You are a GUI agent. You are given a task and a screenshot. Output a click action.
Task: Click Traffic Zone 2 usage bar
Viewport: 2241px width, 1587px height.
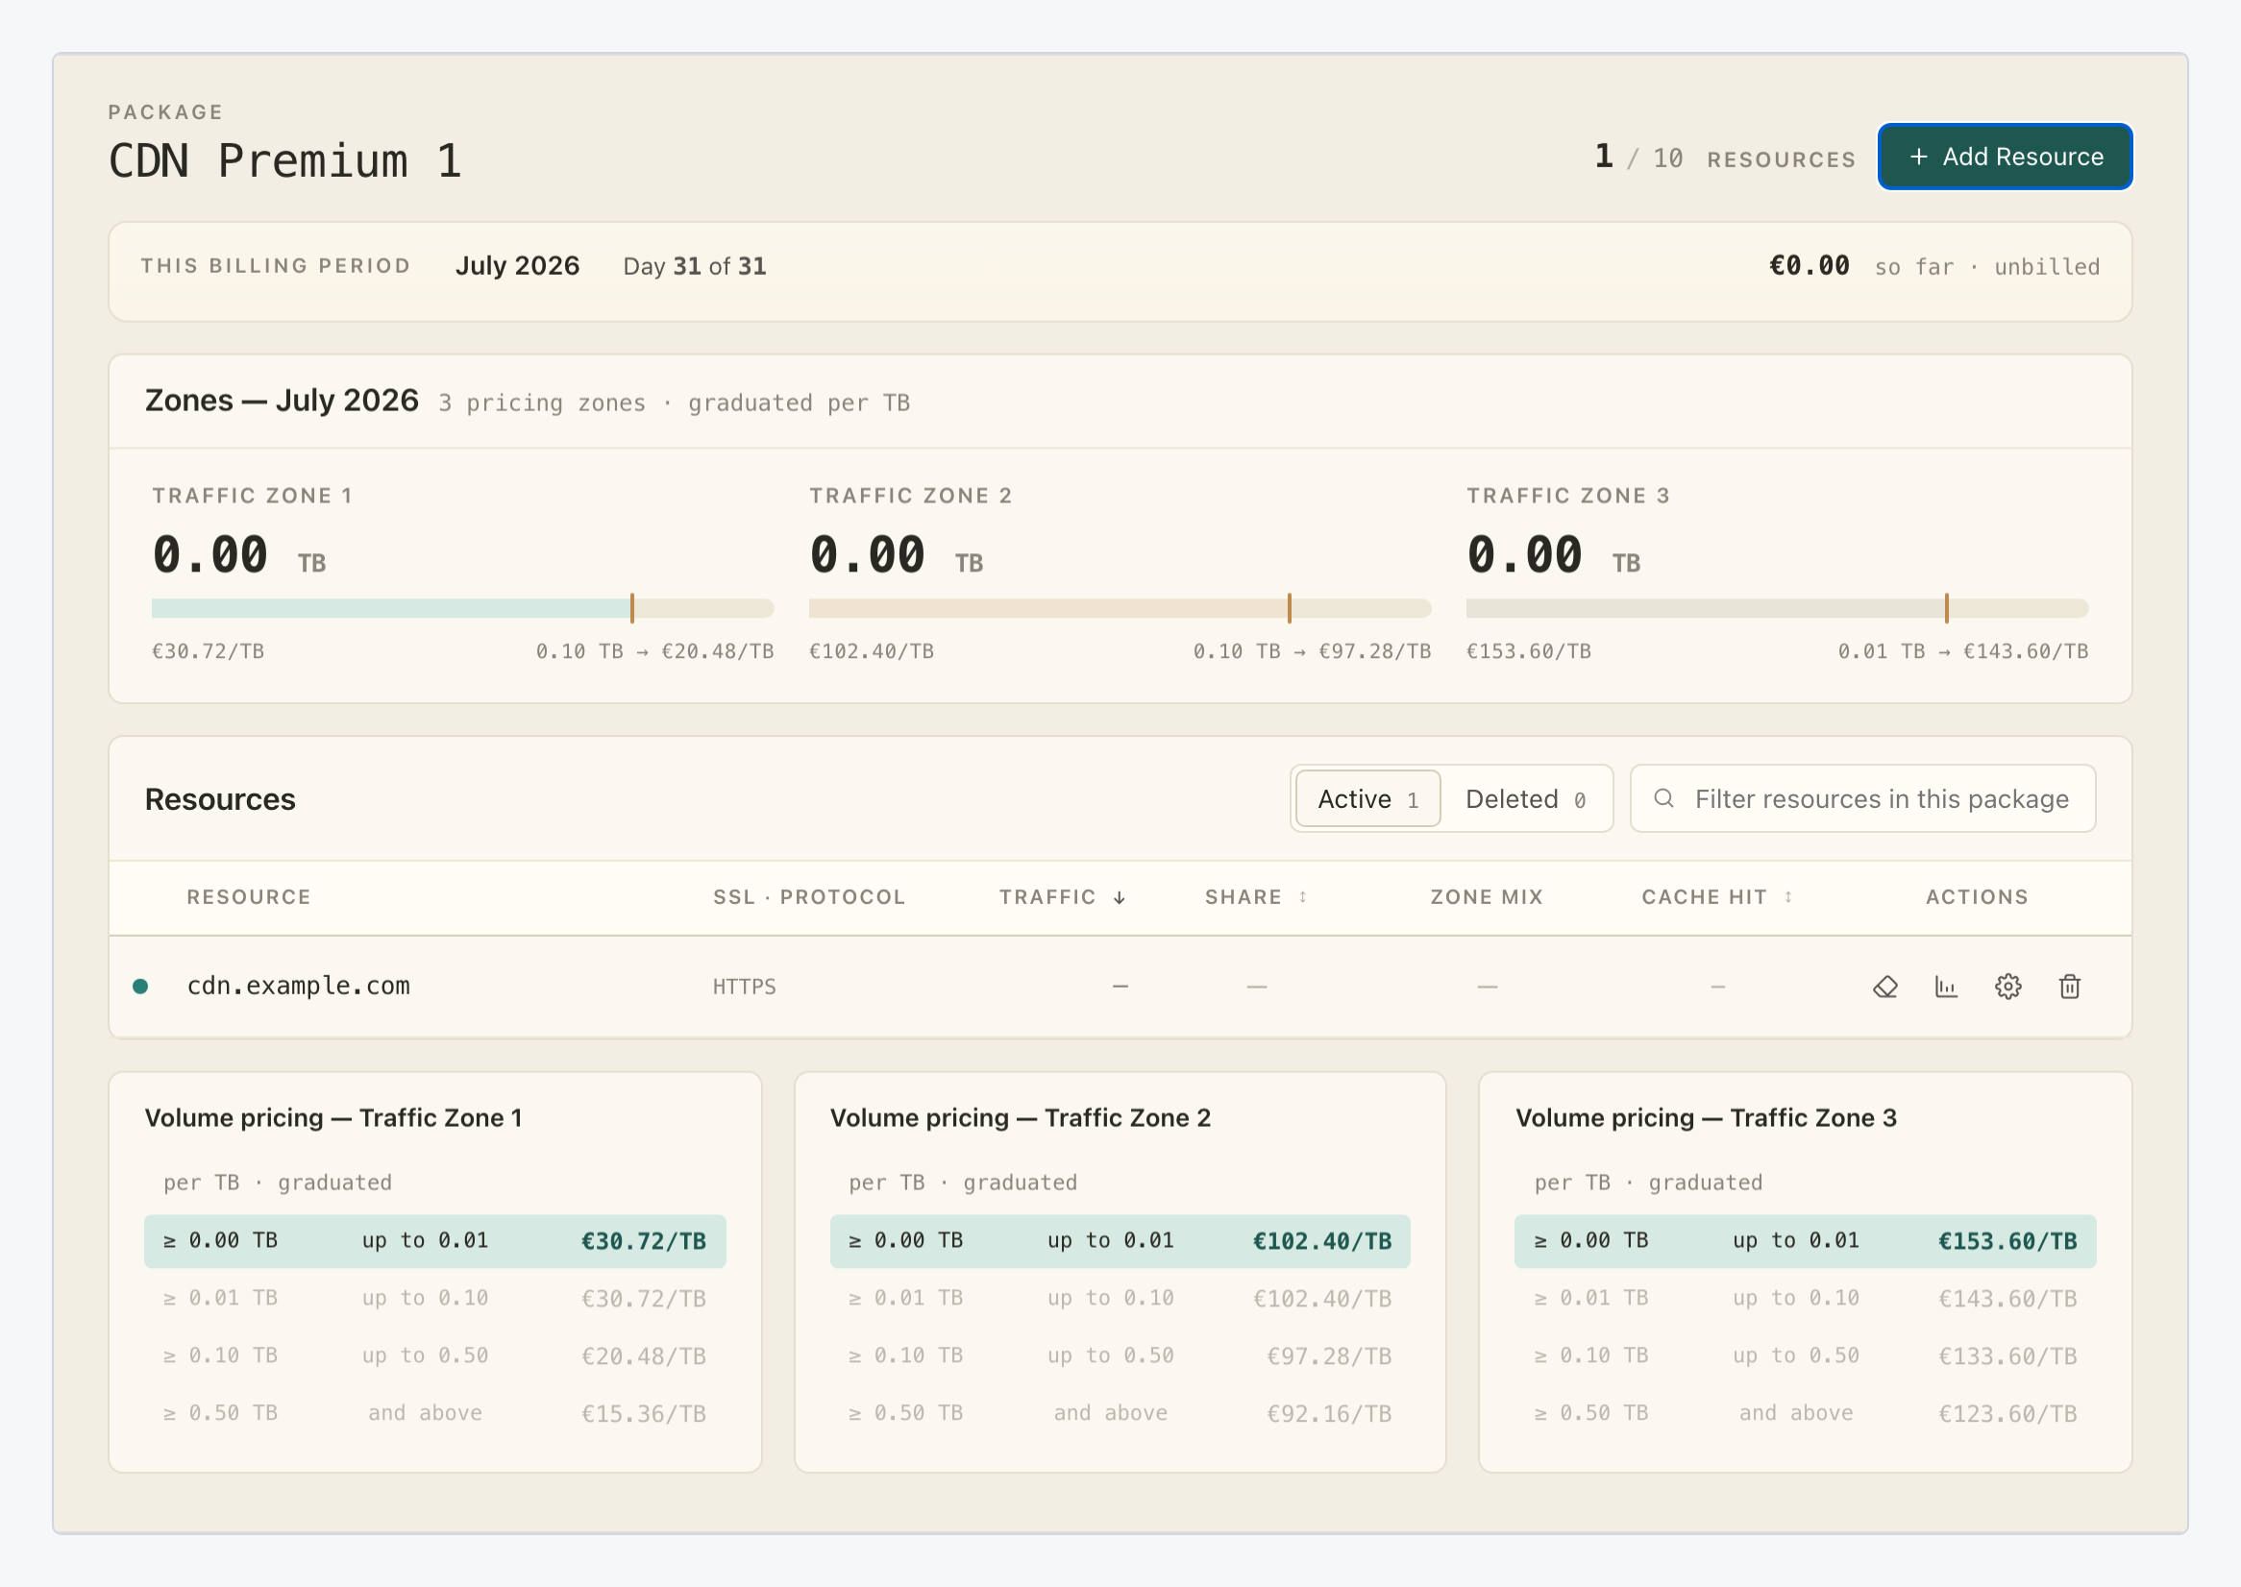[1120, 609]
